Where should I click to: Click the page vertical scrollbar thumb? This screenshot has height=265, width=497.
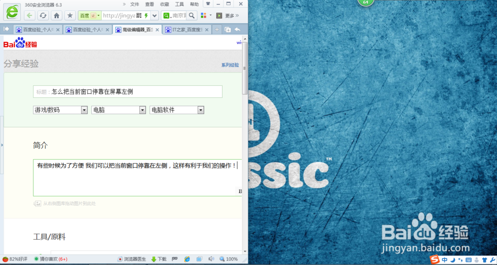pyautogui.click(x=245, y=68)
